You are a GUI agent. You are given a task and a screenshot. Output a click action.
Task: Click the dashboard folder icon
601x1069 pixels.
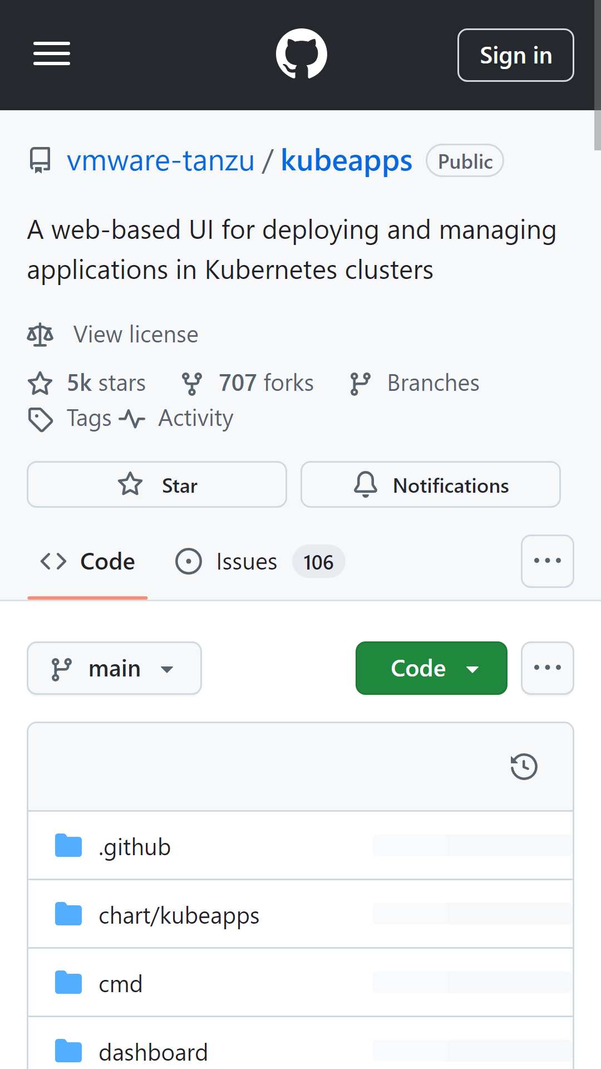click(x=68, y=1051)
